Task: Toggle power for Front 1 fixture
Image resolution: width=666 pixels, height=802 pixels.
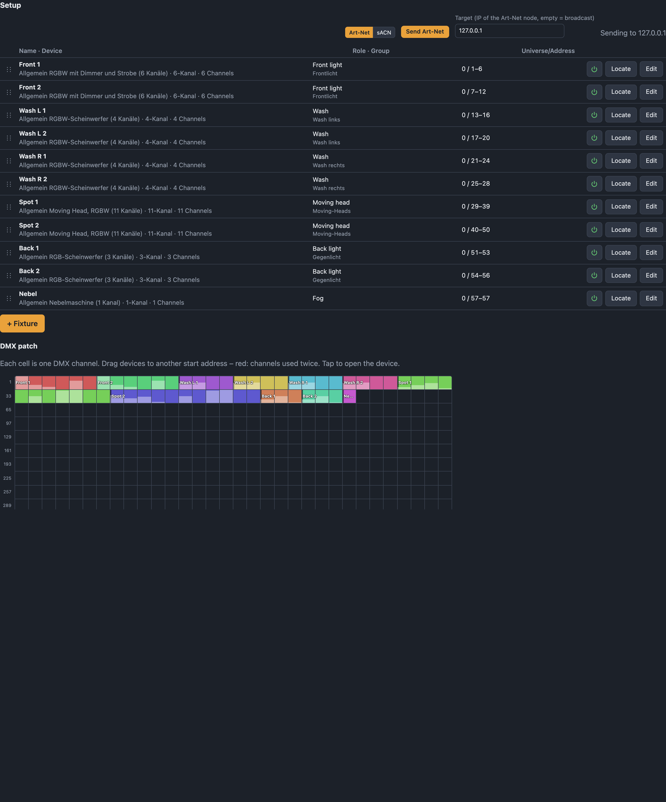Action: [x=594, y=69]
